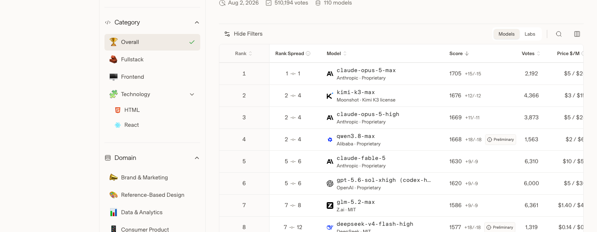
Task: Click the 510,194 votes label
Action: coord(291,3)
